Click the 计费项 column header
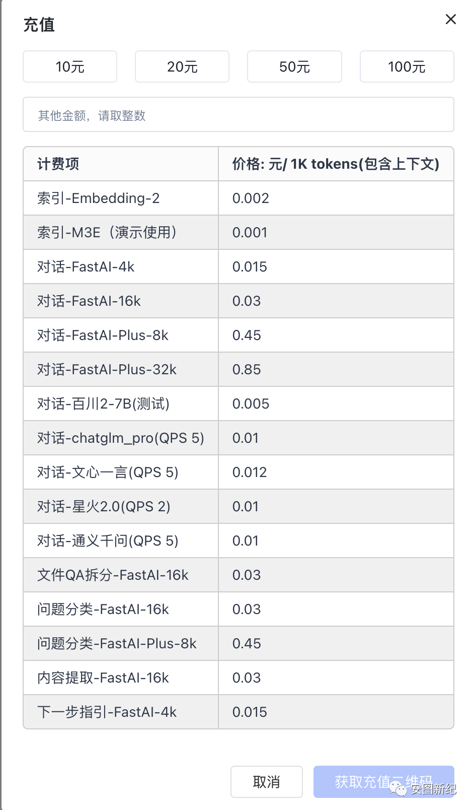The image size is (472, 810). [x=58, y=164]
